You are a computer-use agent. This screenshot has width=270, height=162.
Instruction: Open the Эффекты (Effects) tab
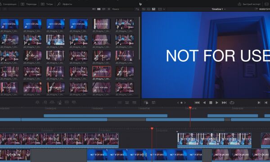64,4
